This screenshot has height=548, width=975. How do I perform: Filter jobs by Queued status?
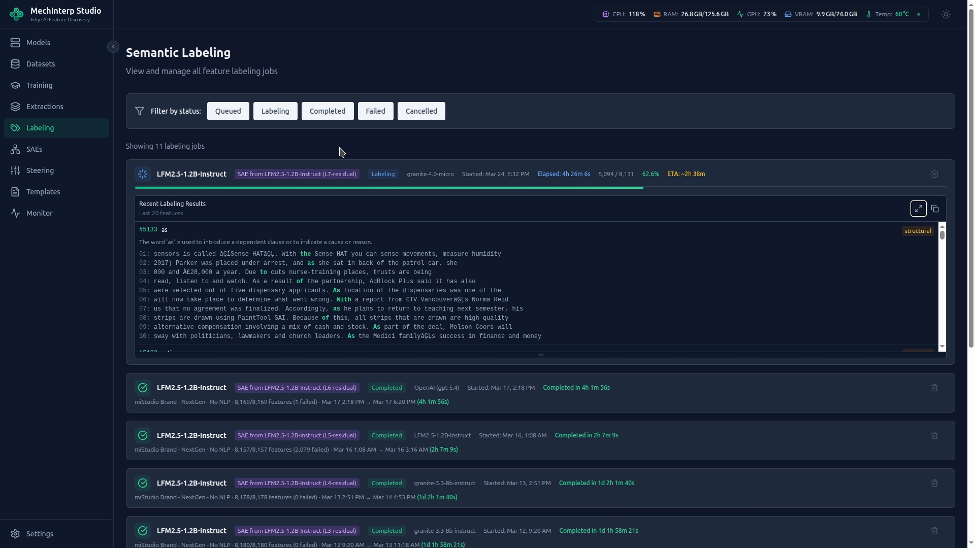tap(228, 111)
